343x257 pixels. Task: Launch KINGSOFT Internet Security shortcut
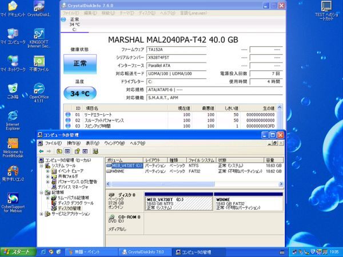pyautogui.click(x=39, y=38)
